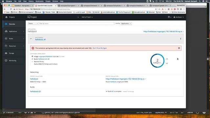Open the help question mark menu
Screen dimensions: 210x118
[x=169, y=17]
